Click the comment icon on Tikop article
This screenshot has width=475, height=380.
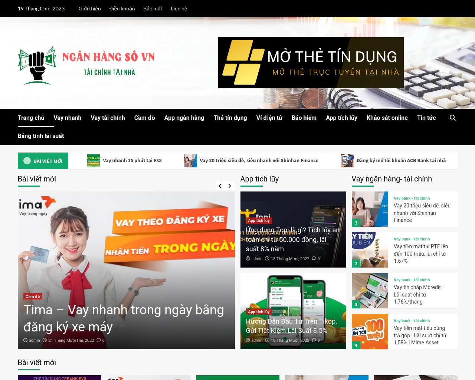314,340
